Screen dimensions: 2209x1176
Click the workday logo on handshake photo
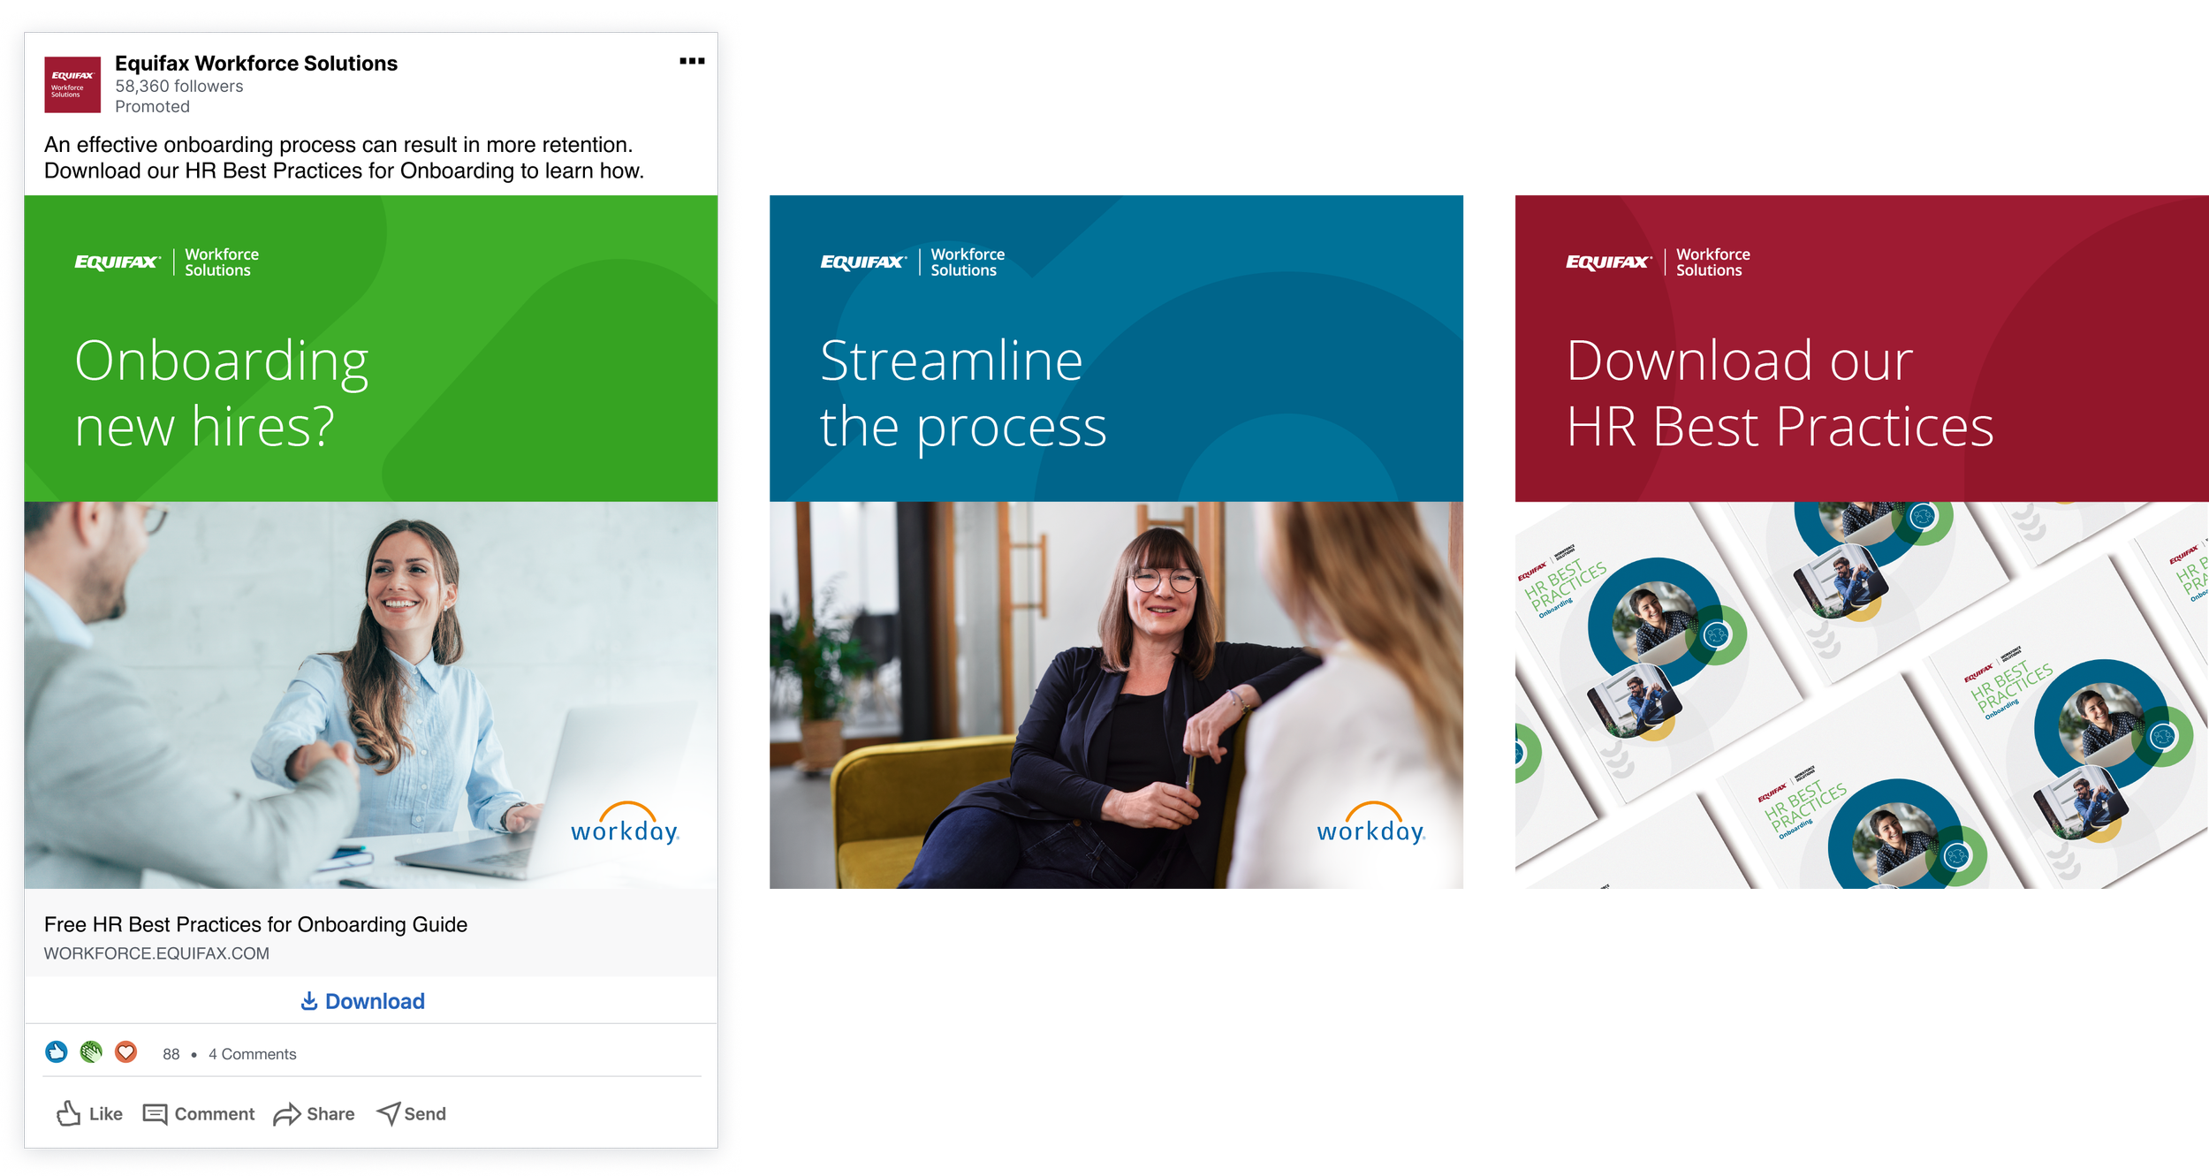pyautogui.click(x=624, y=824)
